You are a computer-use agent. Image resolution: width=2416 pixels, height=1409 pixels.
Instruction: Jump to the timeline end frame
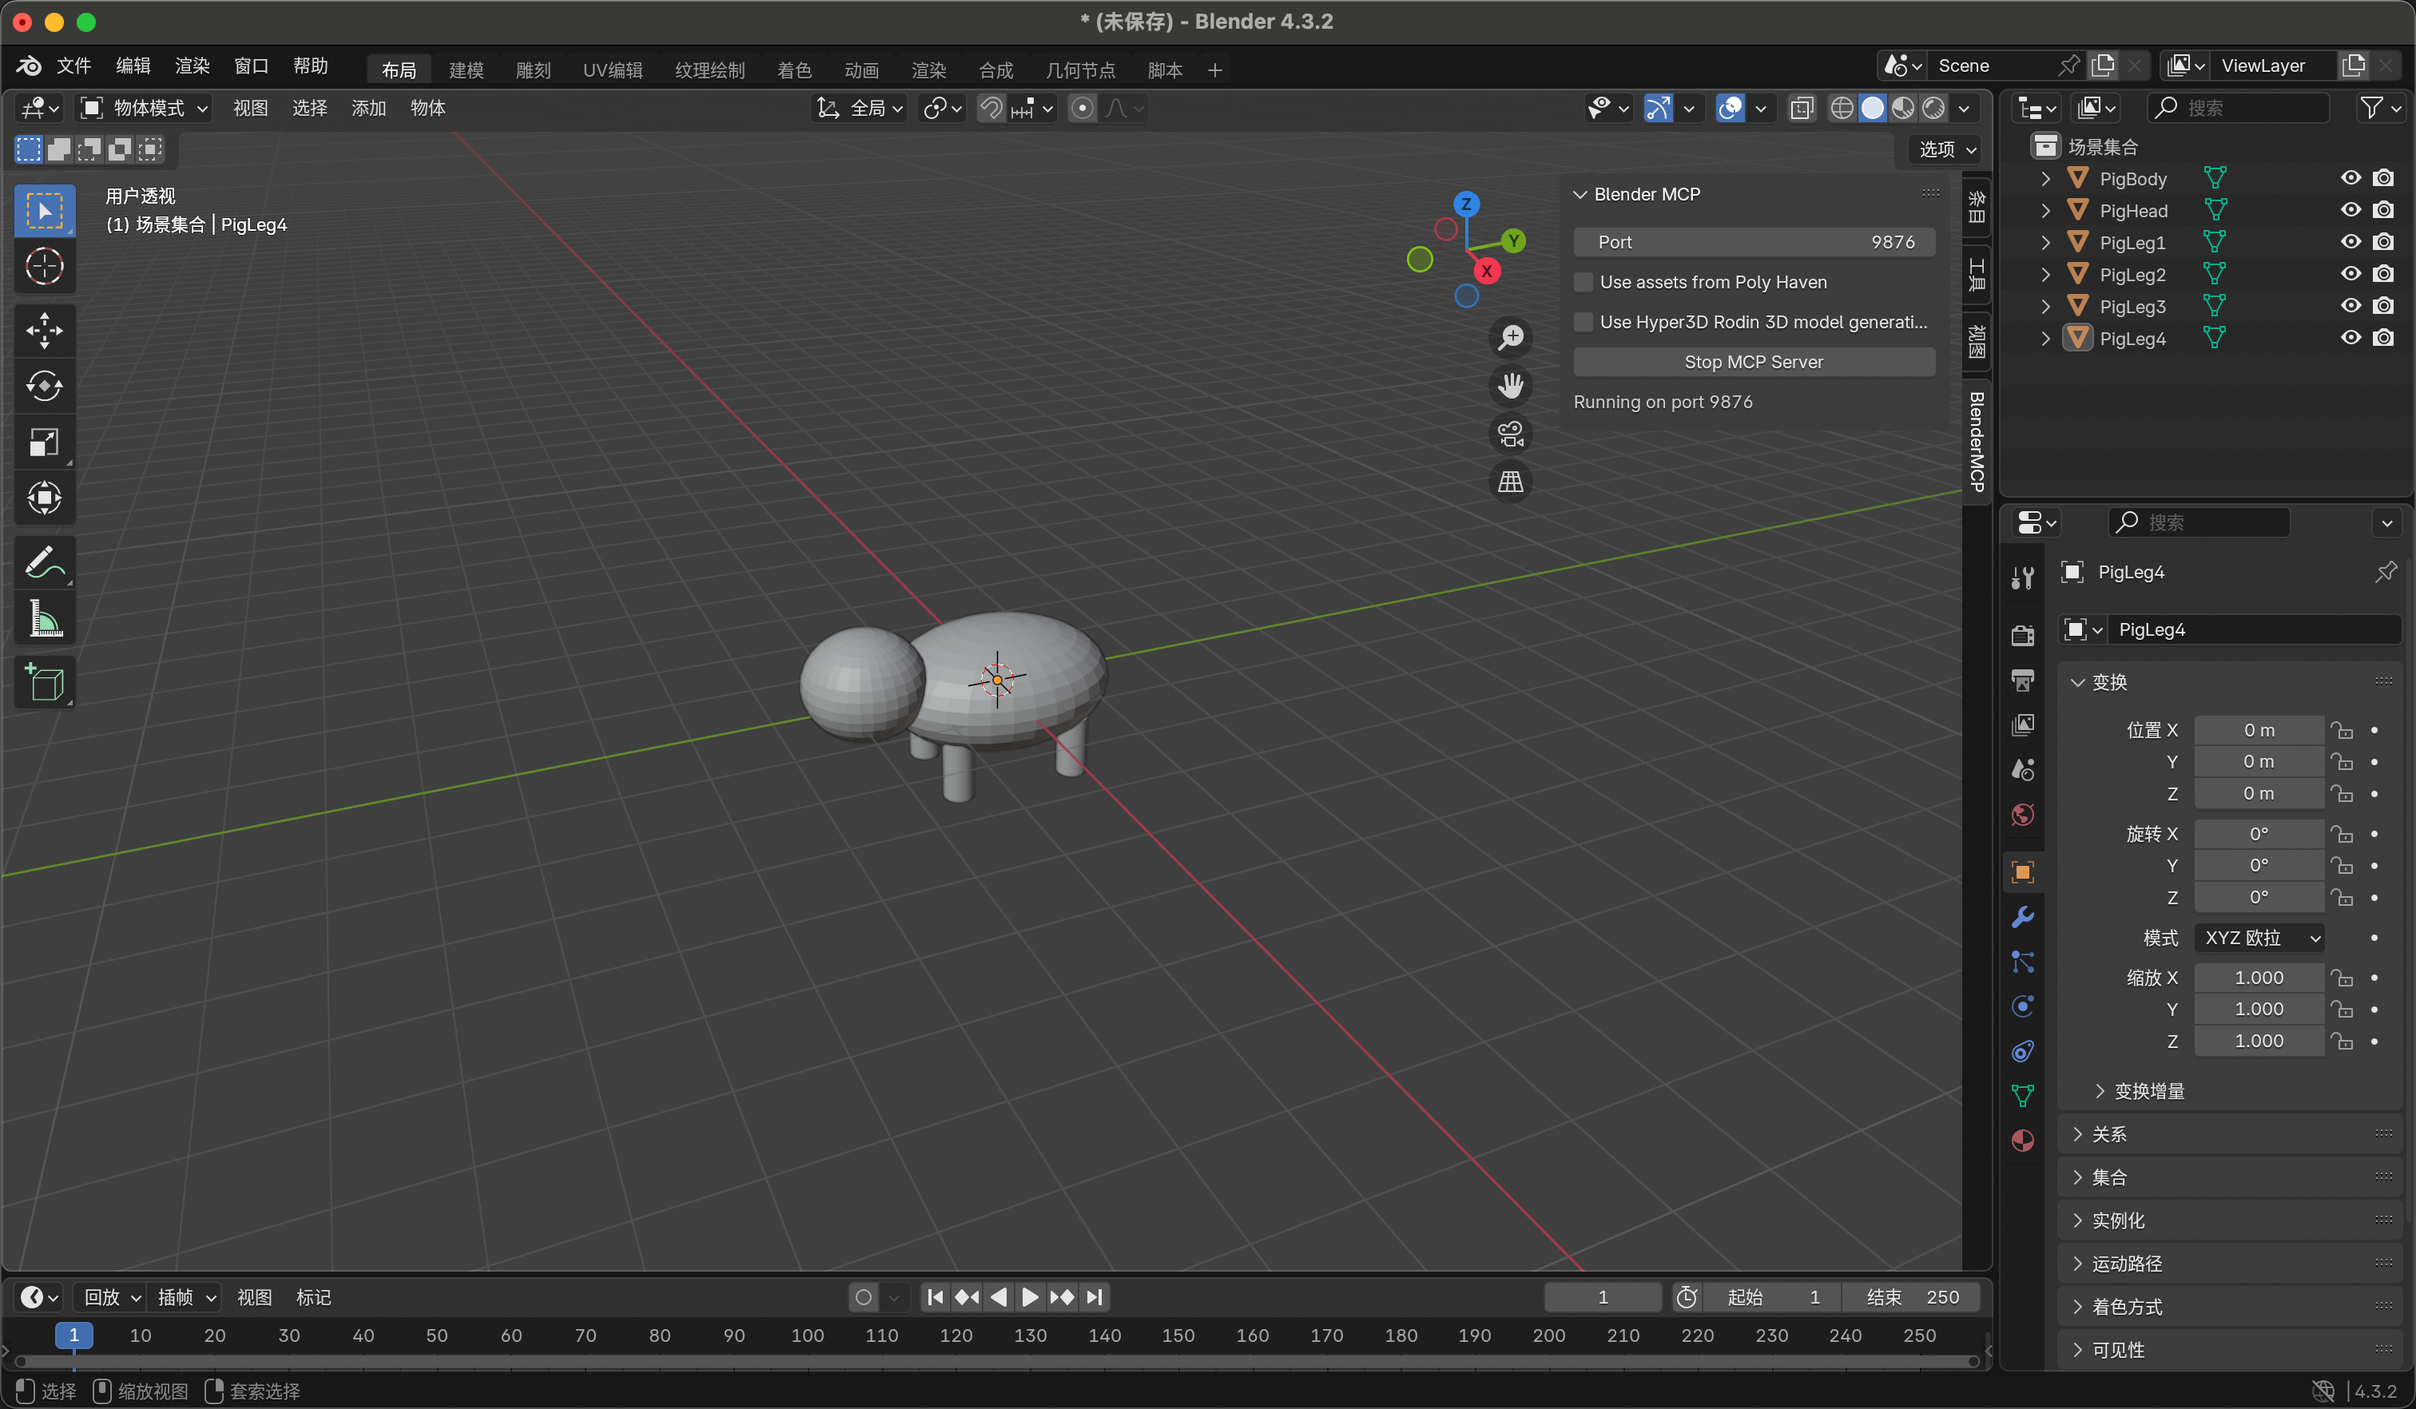(x=1096, y=1297)
